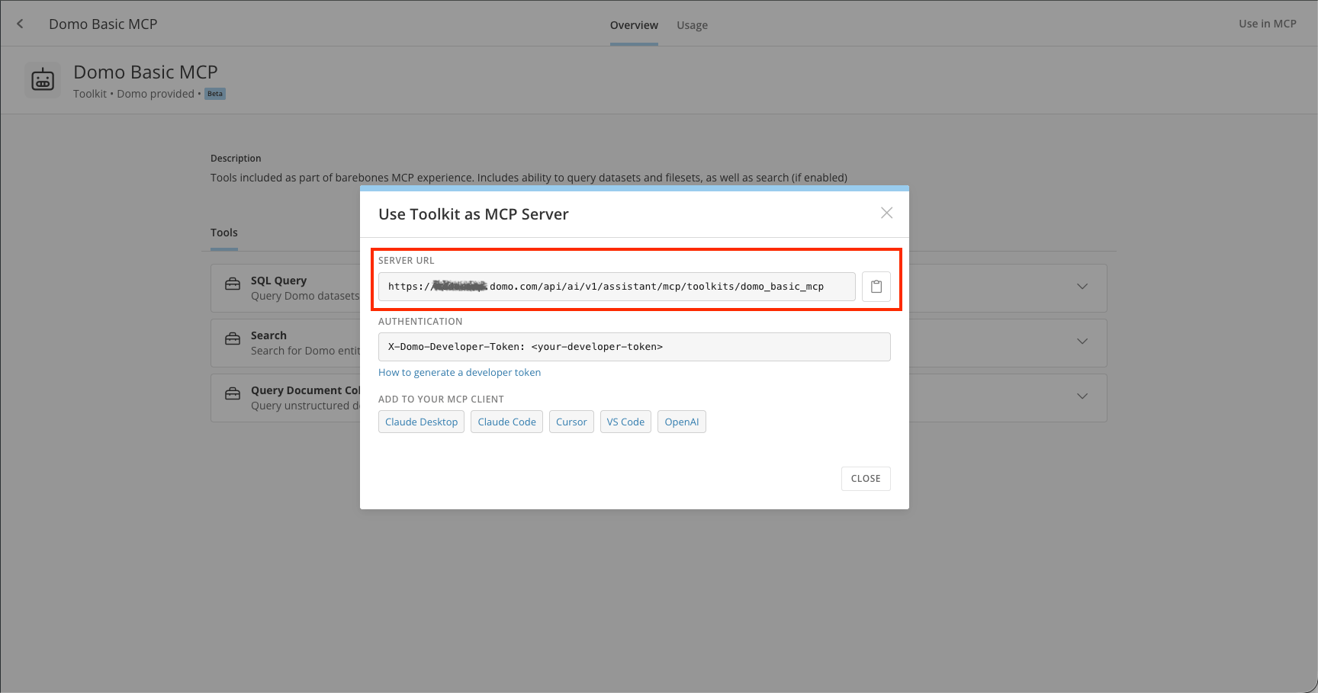This screenshot has height=693, width=1318.
Task: Open How to generate a developer token link
Action: 459,372
